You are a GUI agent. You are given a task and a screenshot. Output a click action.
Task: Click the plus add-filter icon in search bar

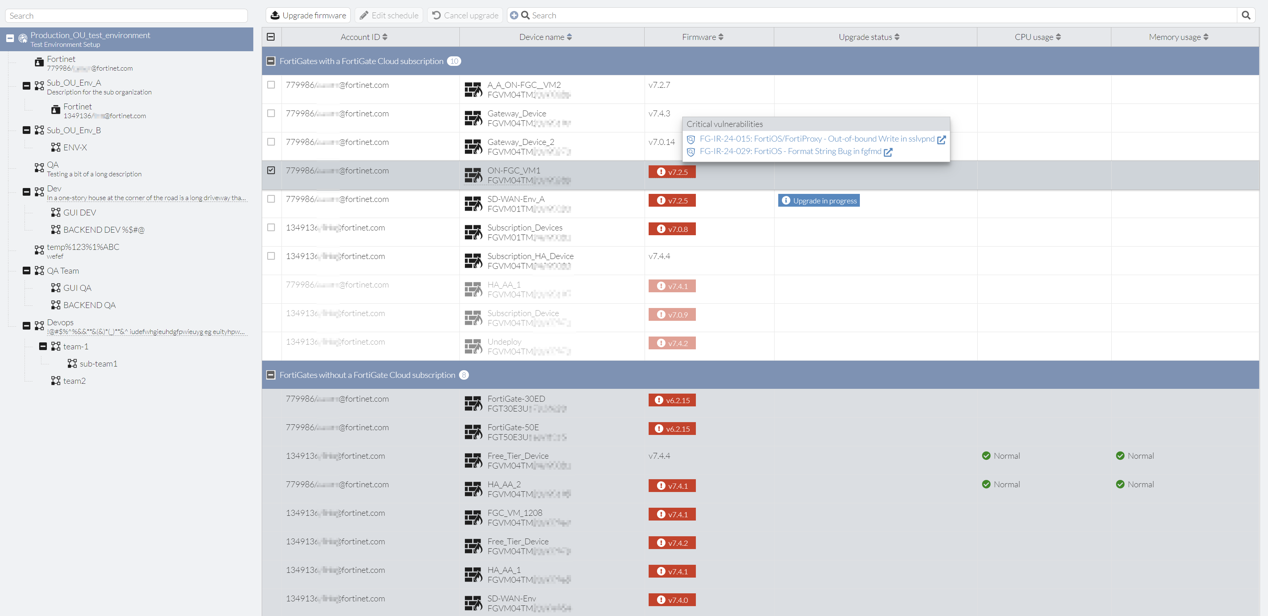(514, 15)
